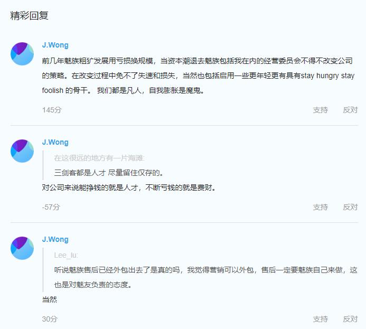Viewport: 366px width, 329px height.
Task: Click J.Wong's avatar on the second comment
Action: tap(22, 151)
